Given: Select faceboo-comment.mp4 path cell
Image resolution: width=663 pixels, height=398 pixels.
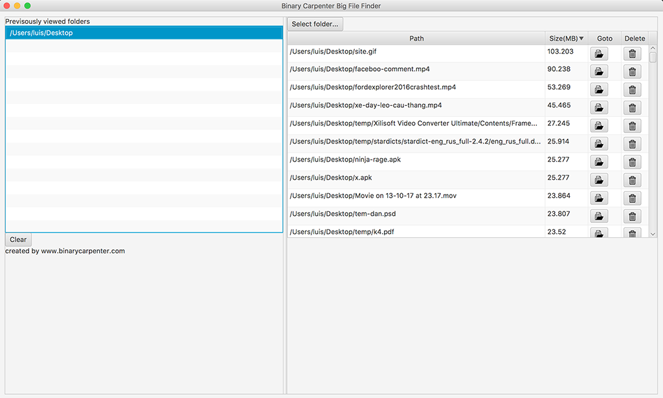Looking at the screenshot, I should pyautogui.click(x=416, y=72).
